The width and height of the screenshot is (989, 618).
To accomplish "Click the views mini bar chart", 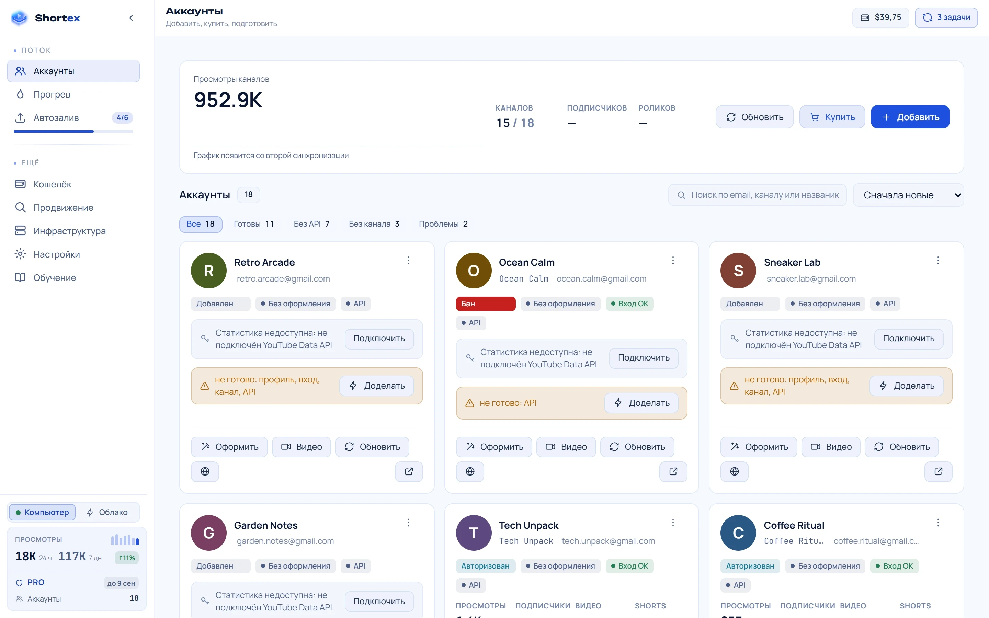I will [x=125, y=539].
